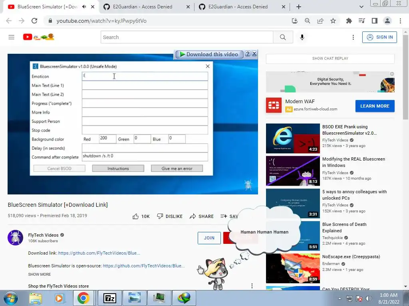The height and width of the screenshot is (306, 409).
Task: Click the SHARE arrow button
Action: [x=202, y=216]
